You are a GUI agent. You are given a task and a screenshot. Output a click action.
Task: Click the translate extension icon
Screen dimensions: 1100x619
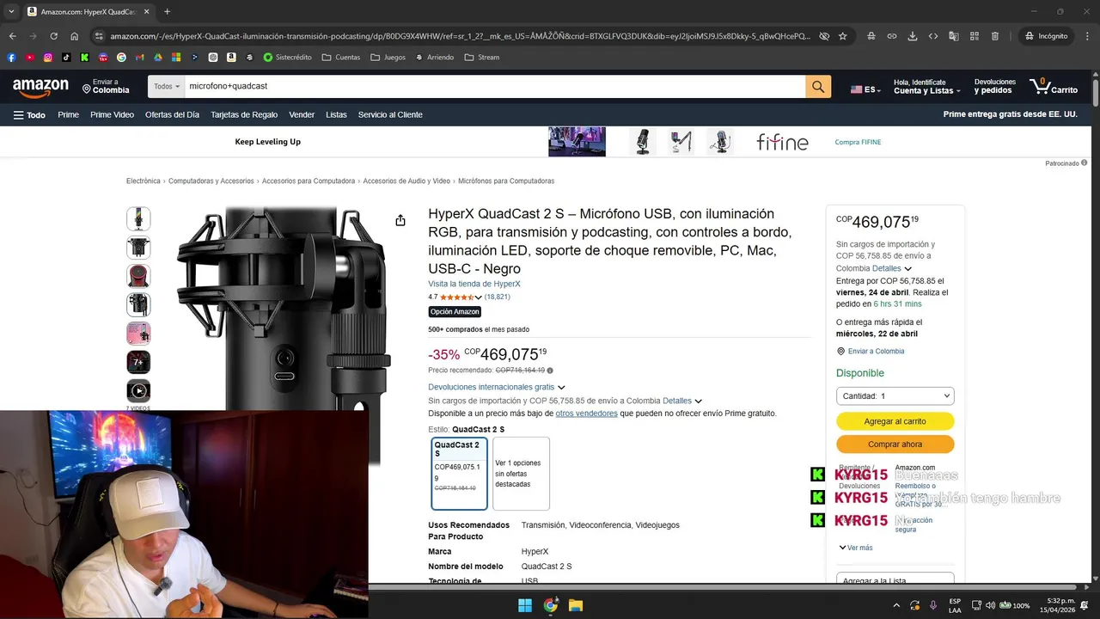[x=954, y=36]
